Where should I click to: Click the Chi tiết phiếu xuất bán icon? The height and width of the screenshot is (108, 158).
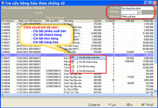(x=73, y=57)
